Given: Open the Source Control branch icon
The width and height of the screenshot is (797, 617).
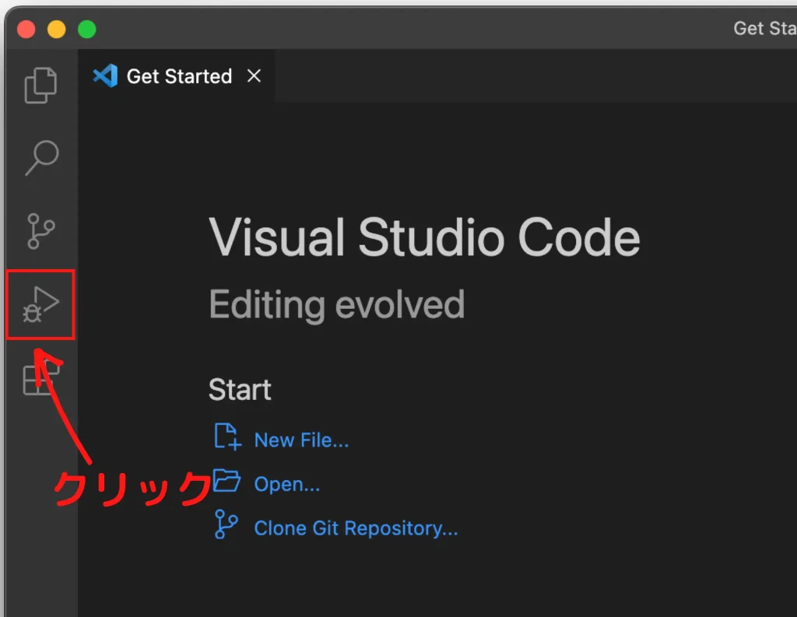Looking at the screenshot, I should 40,232.
